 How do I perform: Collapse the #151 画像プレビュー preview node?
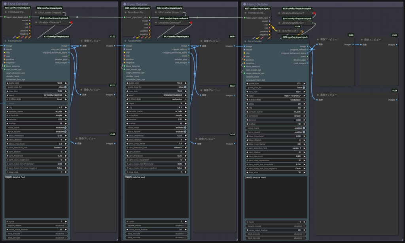[81, 41]
